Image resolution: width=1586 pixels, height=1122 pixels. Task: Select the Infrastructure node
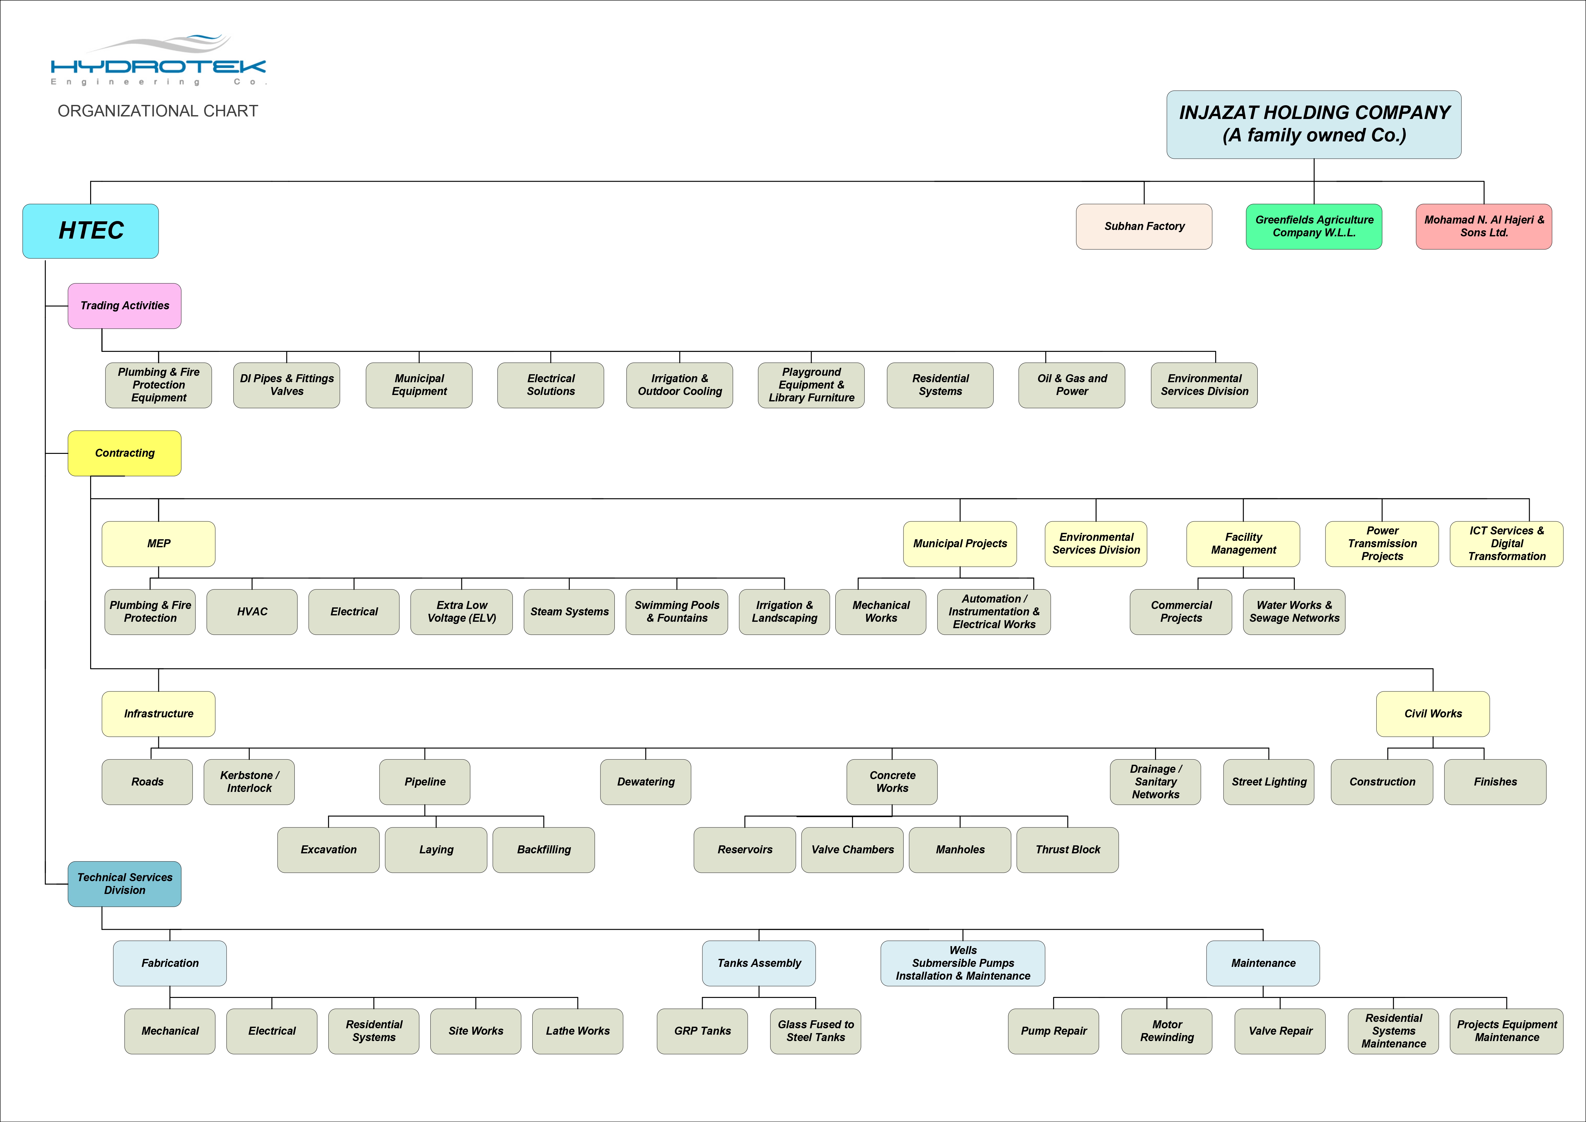[158, 714]
